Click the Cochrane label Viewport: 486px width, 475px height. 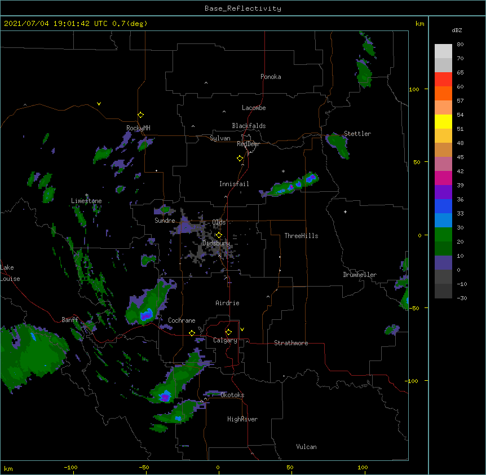(182, 320)
